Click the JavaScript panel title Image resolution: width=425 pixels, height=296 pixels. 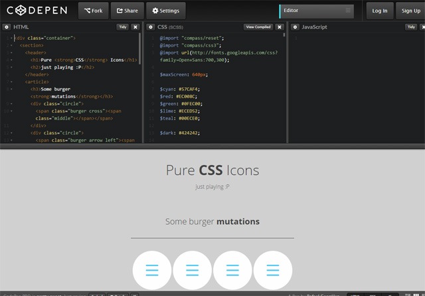[314, 27]
